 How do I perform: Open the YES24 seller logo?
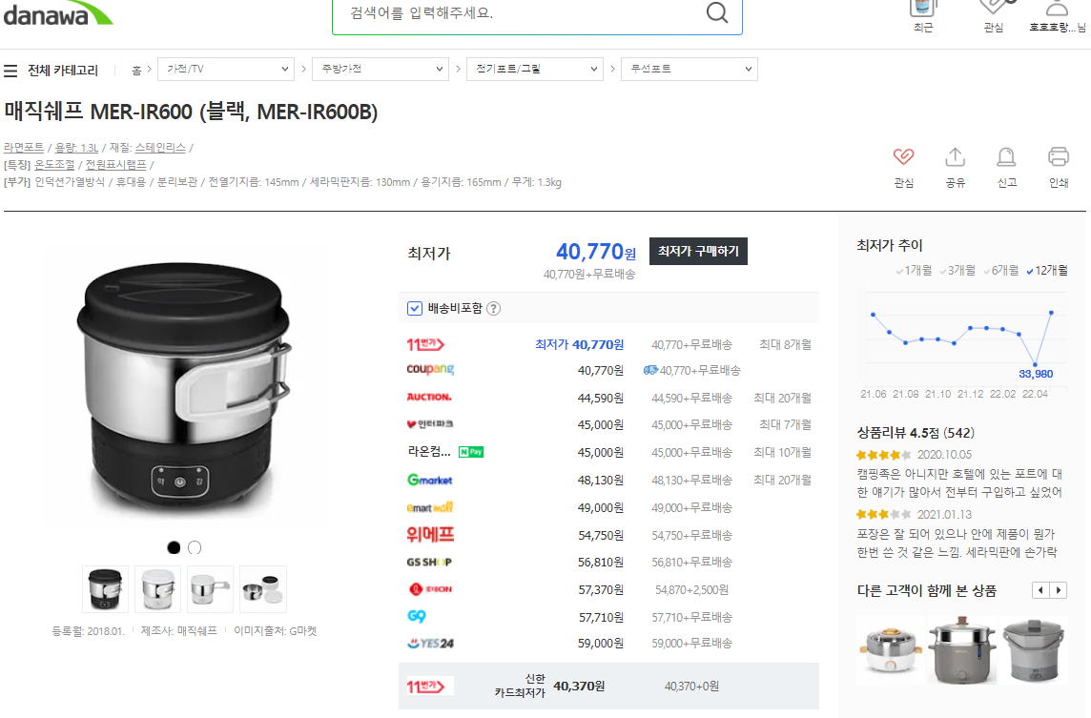click(x=430, y=644)
